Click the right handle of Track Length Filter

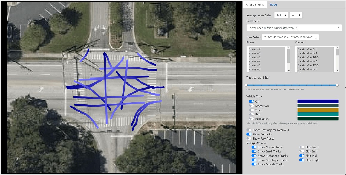(x=337, y=85)
